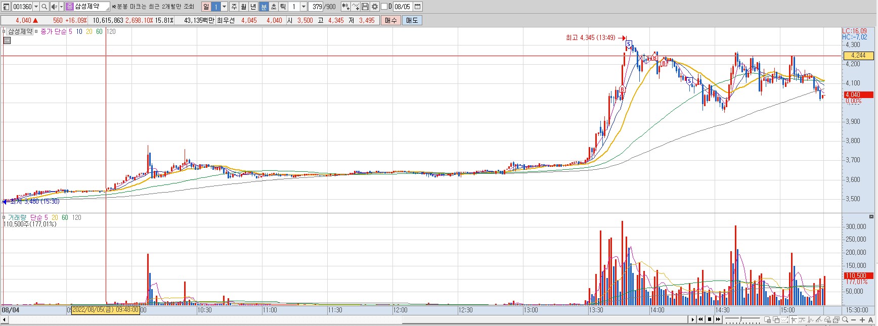Switch to 년 yearly chart
Screen dimensions: 878x326
click(x=253, y=7)
